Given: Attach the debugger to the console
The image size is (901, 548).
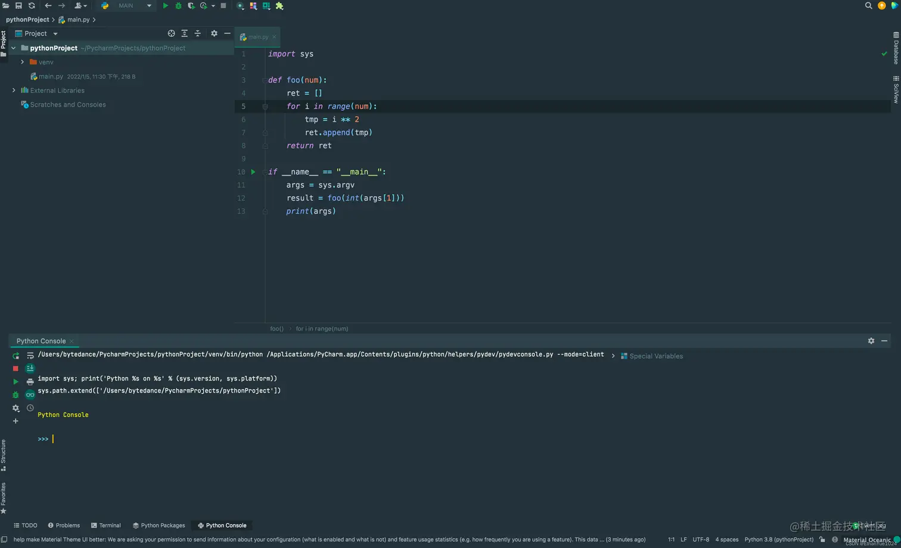Looking at the screenshot, I should 15,395.
